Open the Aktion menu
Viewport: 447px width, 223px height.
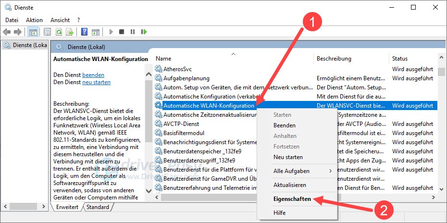pos(34,20)
